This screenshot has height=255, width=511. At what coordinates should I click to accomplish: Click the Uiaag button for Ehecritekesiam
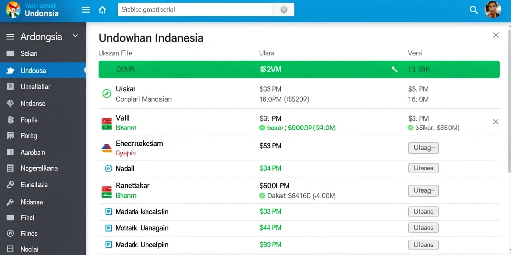[423, 148]
